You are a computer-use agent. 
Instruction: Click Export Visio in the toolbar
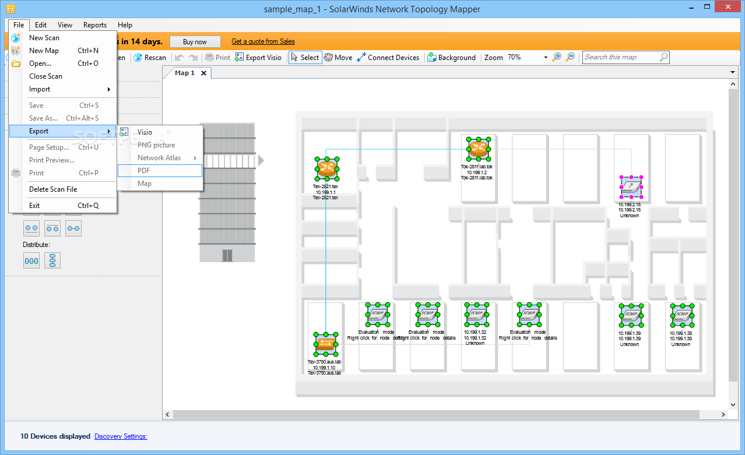pyautogui.click(x=258, y=57)
